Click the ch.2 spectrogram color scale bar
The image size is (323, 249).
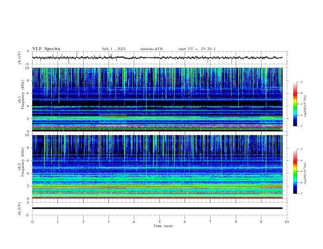(295, 171)
